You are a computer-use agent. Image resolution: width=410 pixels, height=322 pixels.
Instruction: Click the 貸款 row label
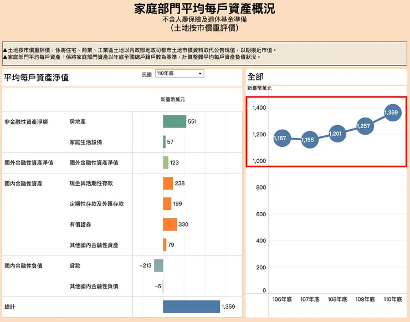tap(75, 265)
